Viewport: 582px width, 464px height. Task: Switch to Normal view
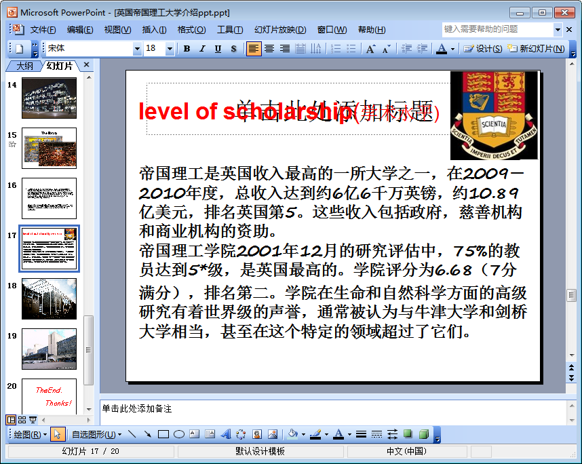[11, 420]
